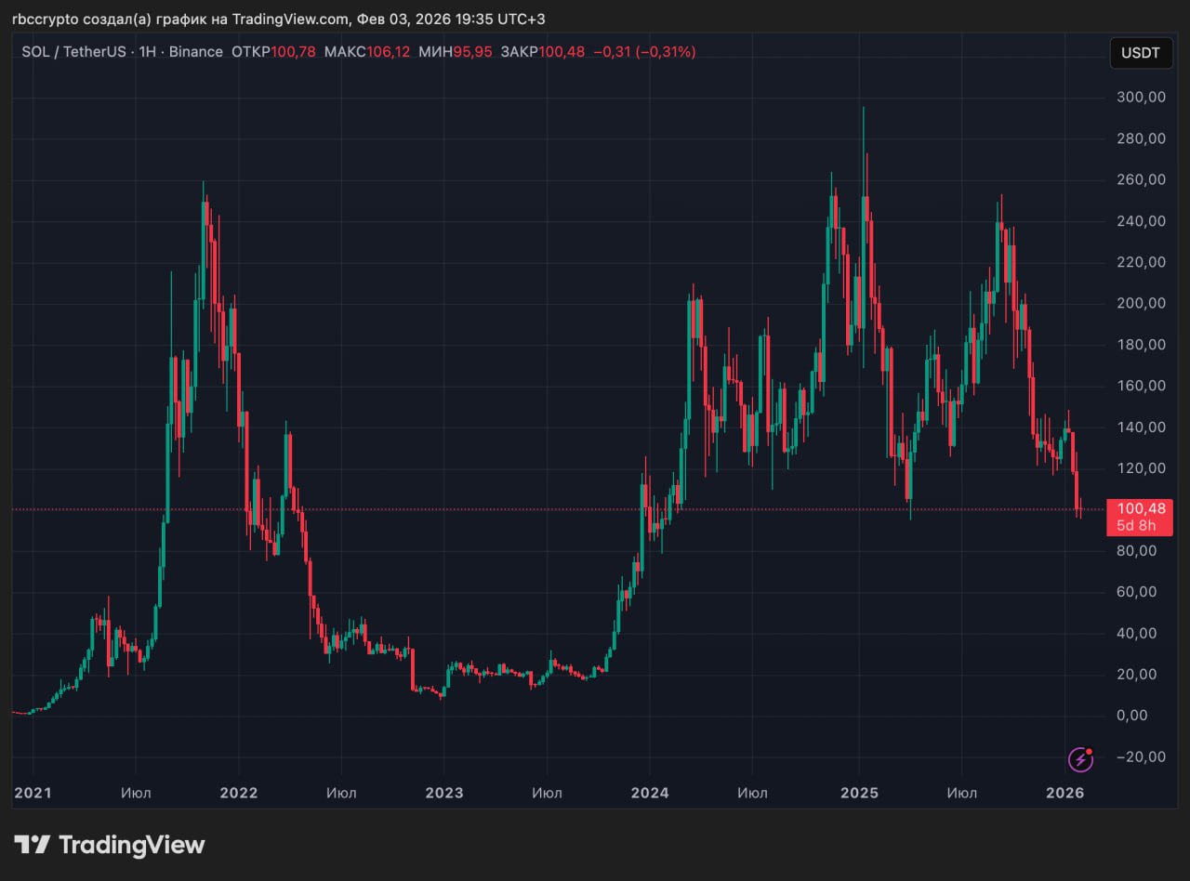Viewport: 1190px width, 881px height.
Task: Click the purple lightning bolt icon
Action: [1080, 759]
